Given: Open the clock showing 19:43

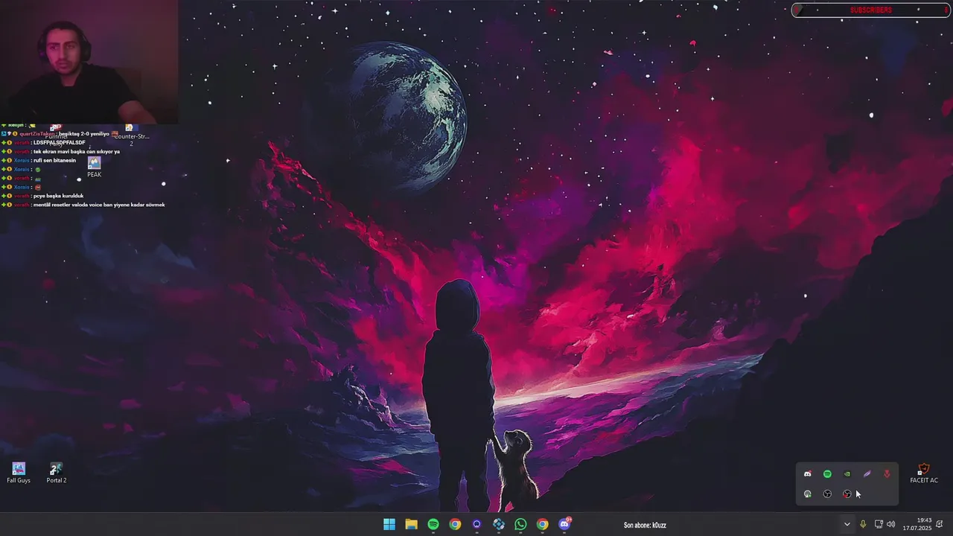Looking at the screenshot, I should tap(917, 524).
